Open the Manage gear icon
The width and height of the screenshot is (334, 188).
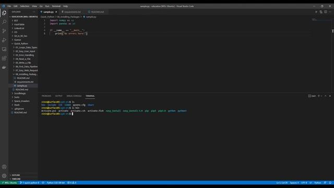coord(4,176)
